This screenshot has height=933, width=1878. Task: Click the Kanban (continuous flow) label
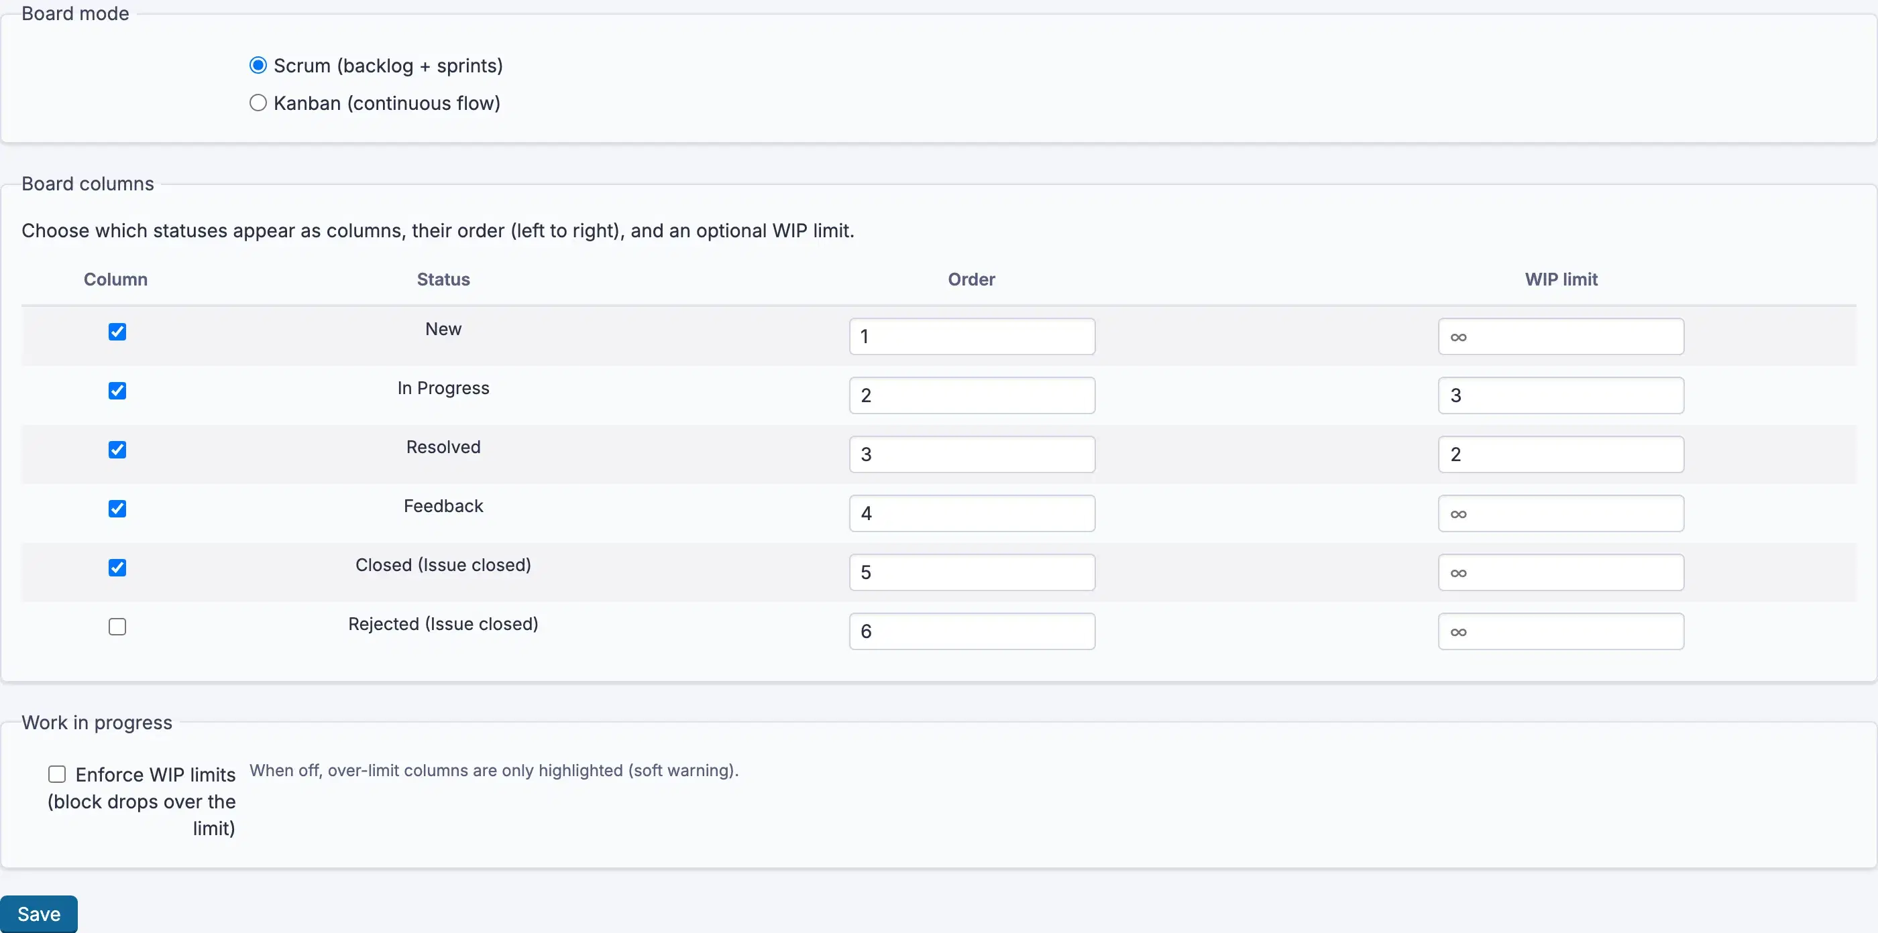point(387,103)
